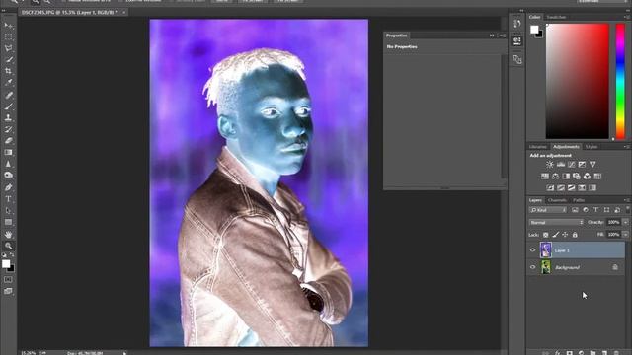632x355 pixels.
Task: Hide the Background layer eye icon
Action: click(x=533, y=267)
